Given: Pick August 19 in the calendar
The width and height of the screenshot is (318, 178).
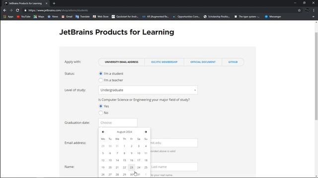Looking at the screenshot, I should pos(103,167).
